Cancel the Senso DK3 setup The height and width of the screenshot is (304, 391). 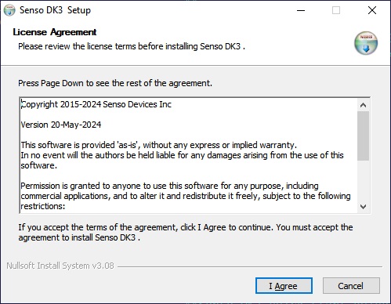click(351, 286)
